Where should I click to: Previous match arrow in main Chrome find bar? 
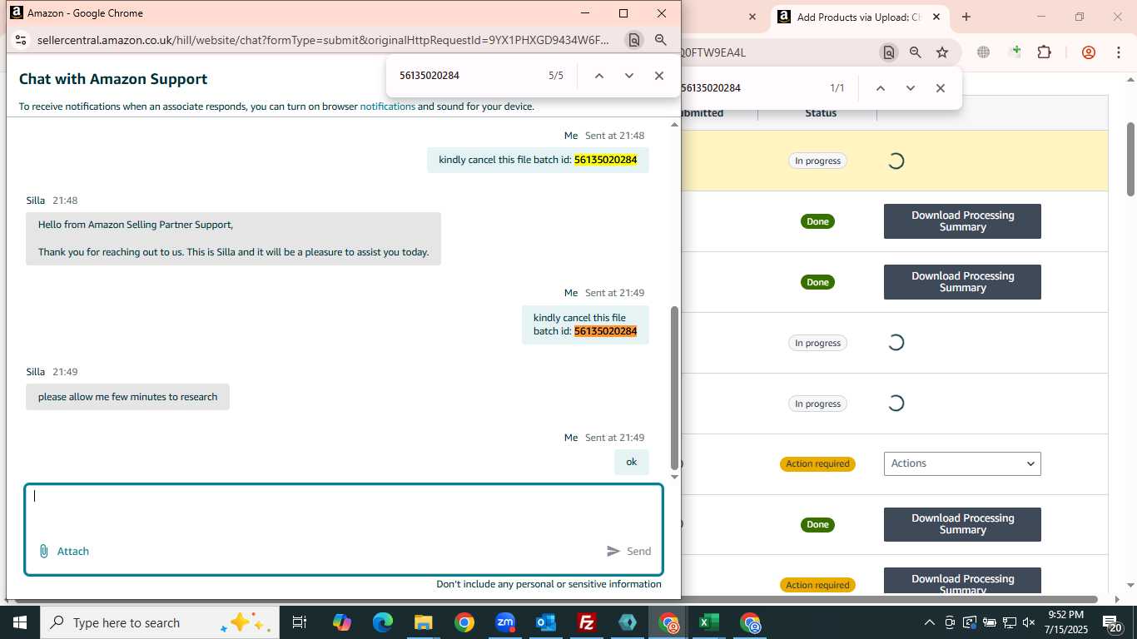[x=880, y=88]
